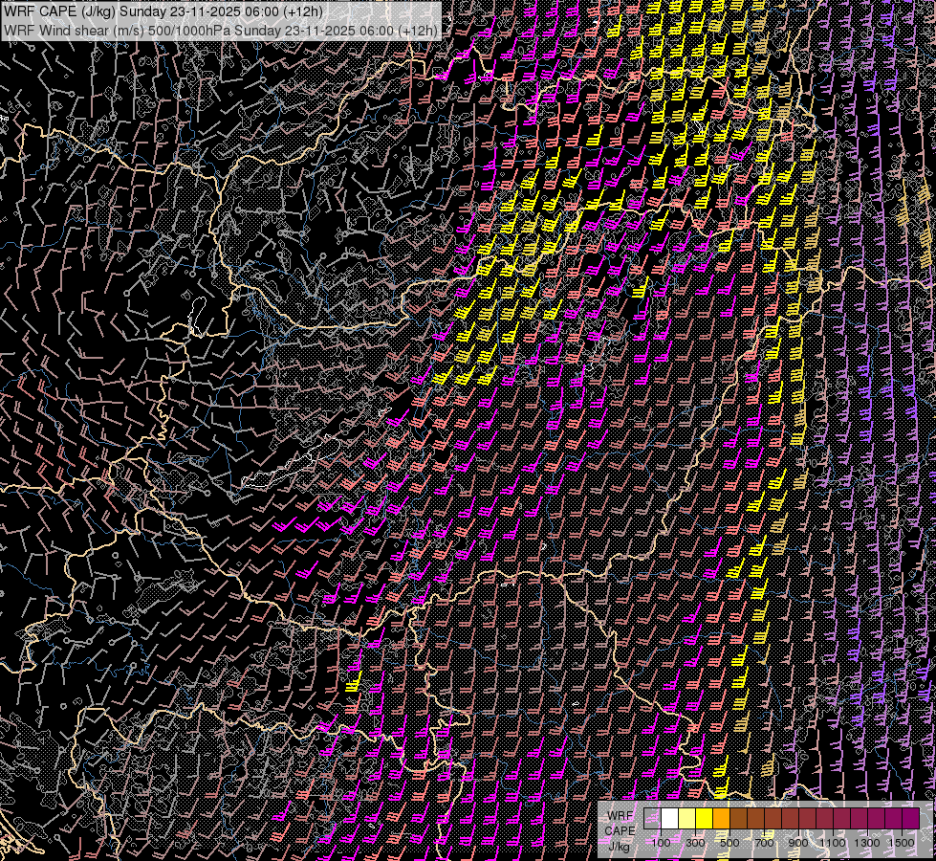
Task: Click the white swatch in CAPE legend
Action: click(x=669, y=818)
